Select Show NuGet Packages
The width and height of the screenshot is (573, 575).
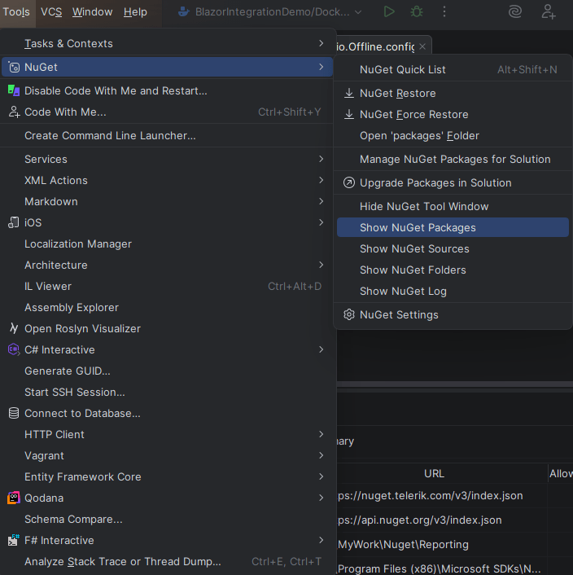[453, 227]
